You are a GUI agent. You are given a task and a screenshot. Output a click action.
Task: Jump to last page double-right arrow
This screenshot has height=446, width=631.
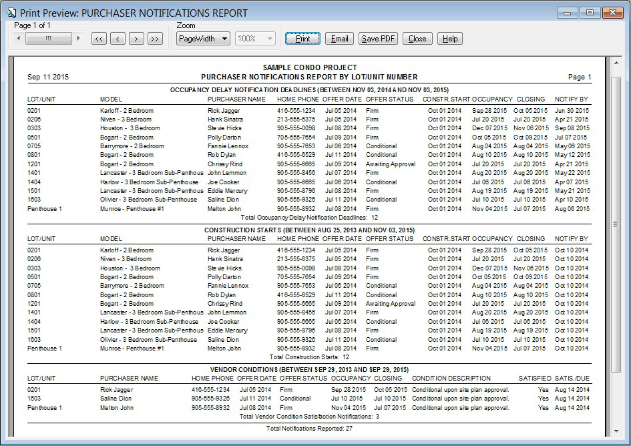coord(155,39)
